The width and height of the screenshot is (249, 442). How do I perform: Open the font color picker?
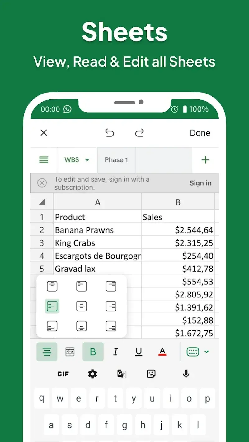[162, 352]
